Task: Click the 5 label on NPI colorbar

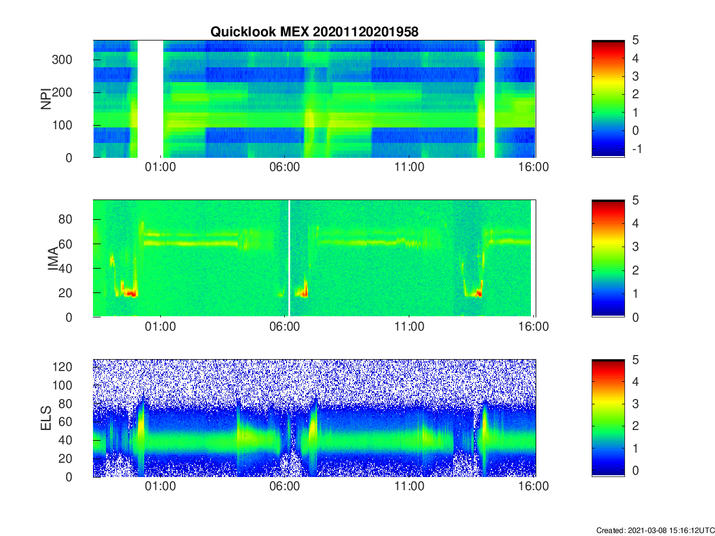Action: 635,40
